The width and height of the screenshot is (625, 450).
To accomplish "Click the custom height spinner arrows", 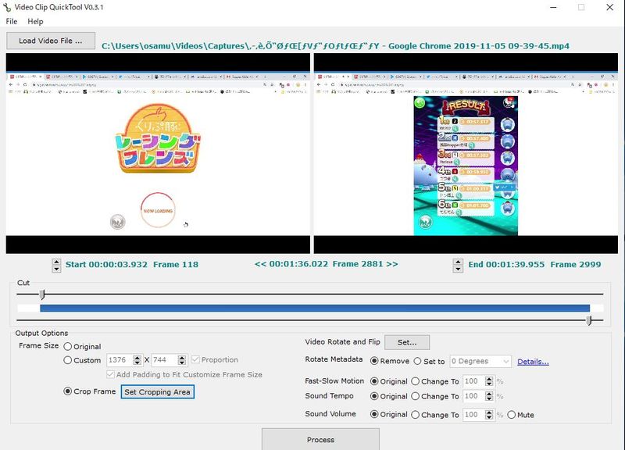I will (x=182, y=360).
